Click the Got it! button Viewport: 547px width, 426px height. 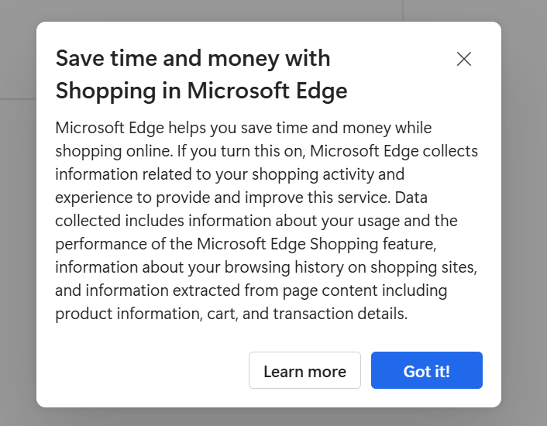pyautogui.click(x=427, y=370)
